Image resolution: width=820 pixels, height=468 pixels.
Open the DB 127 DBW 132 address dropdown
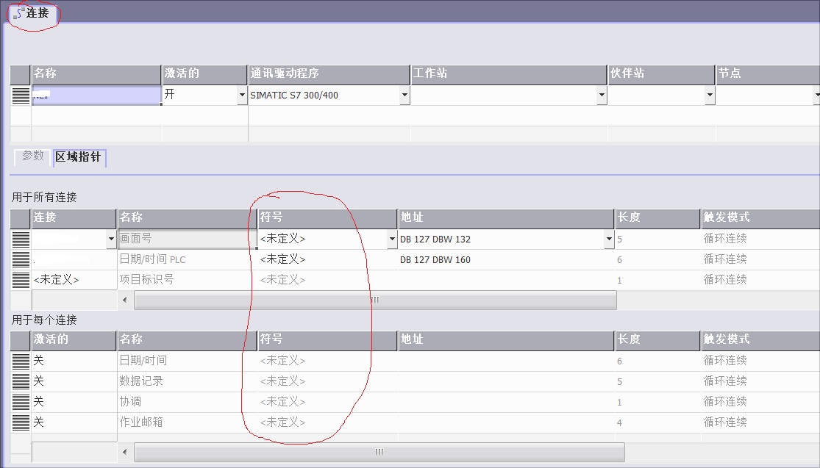(x=608, y=238)
